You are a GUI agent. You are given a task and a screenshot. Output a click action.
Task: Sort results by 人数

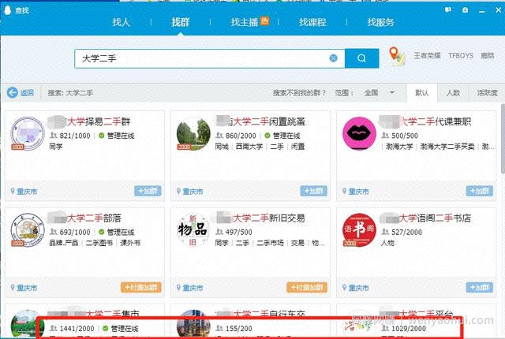point(453,92)
